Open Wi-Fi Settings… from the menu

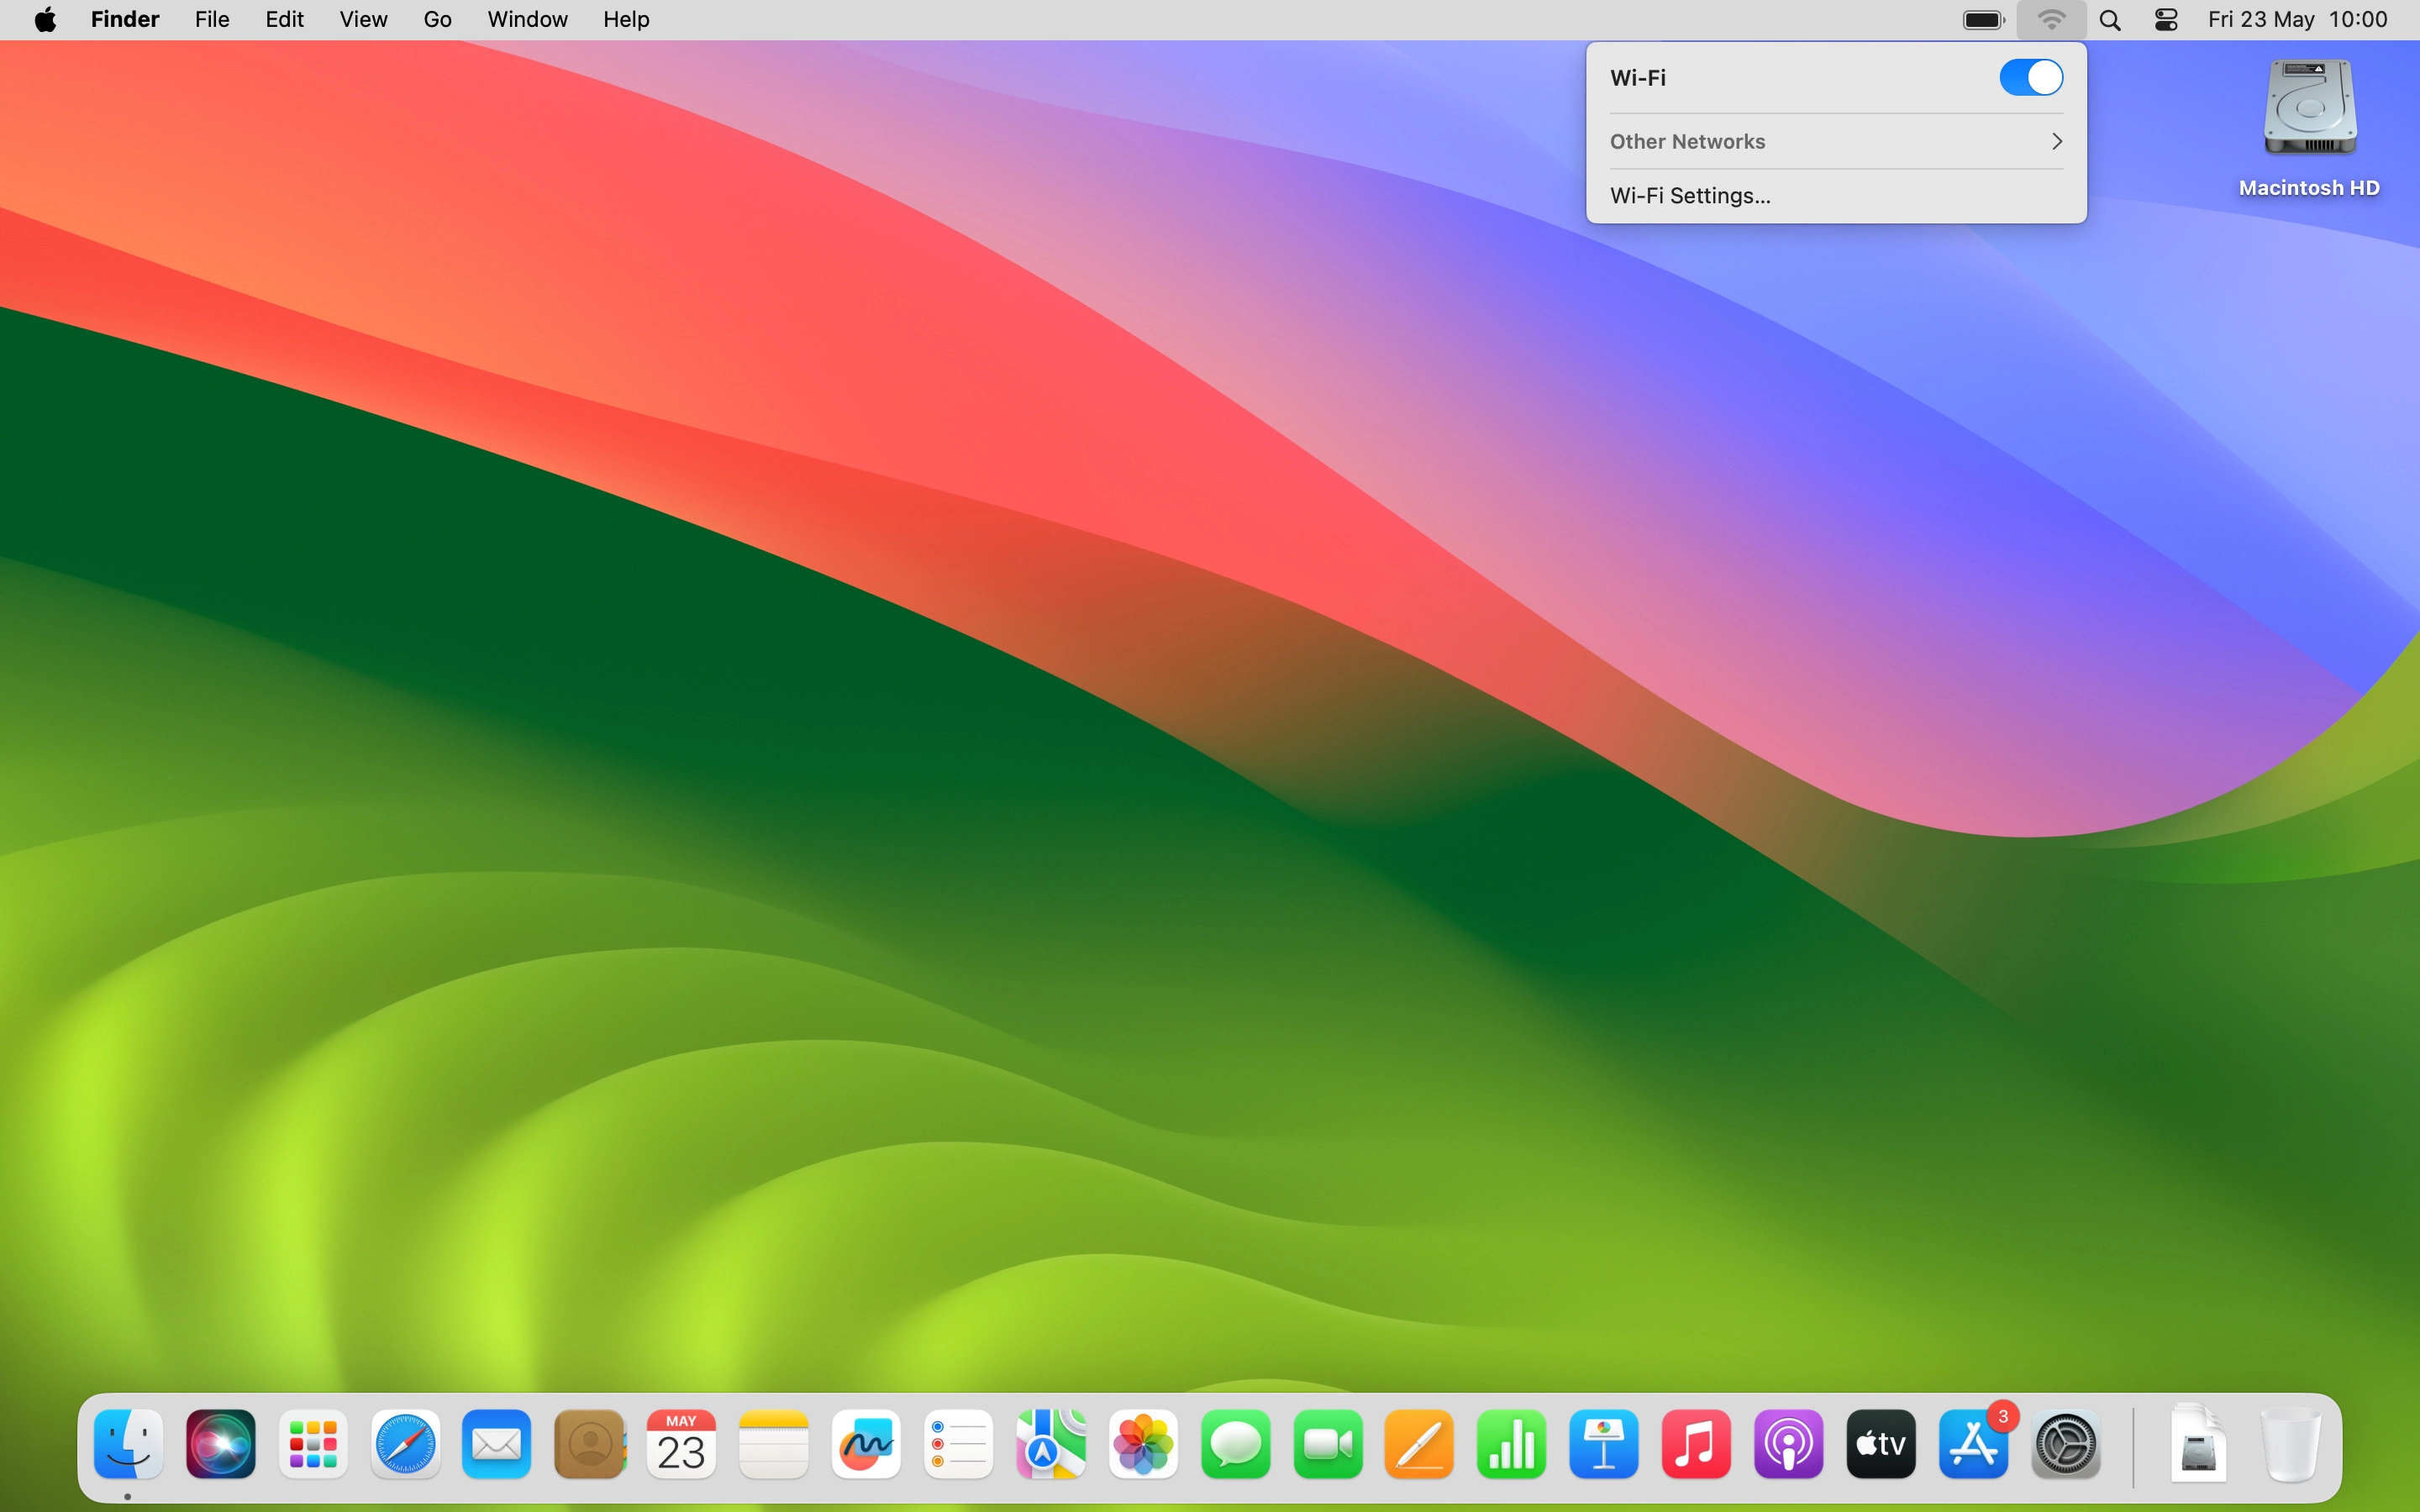tap(1690, 196)
